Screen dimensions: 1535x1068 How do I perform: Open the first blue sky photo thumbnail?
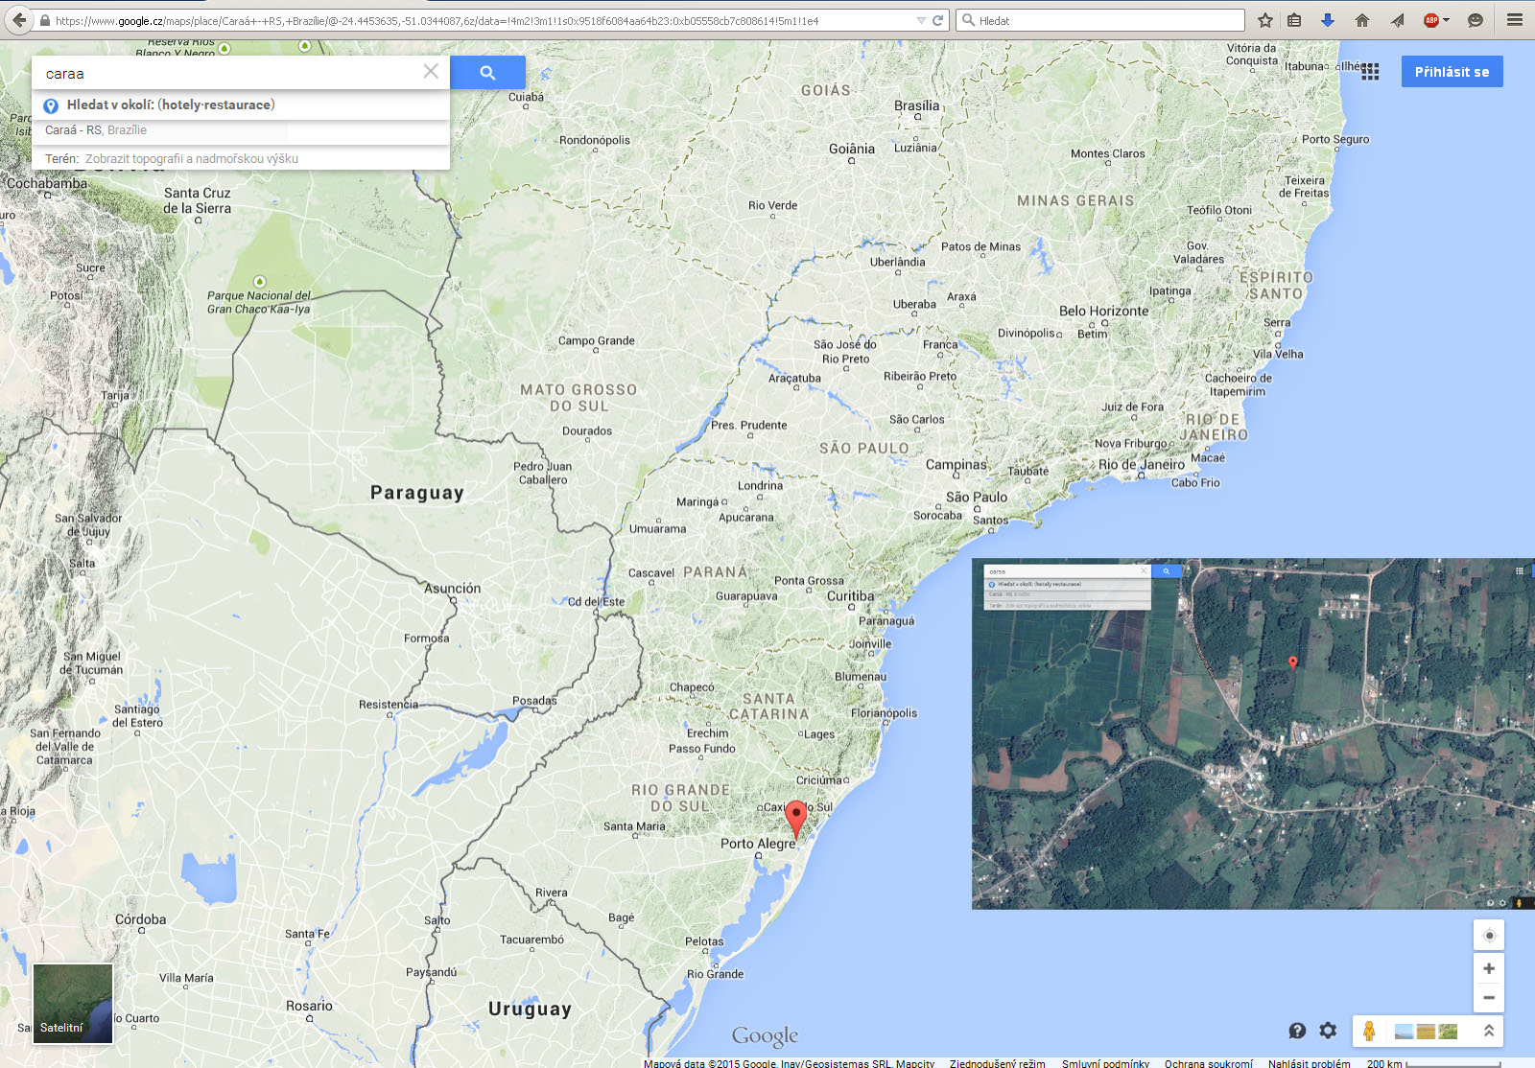coord(1404,1032)
